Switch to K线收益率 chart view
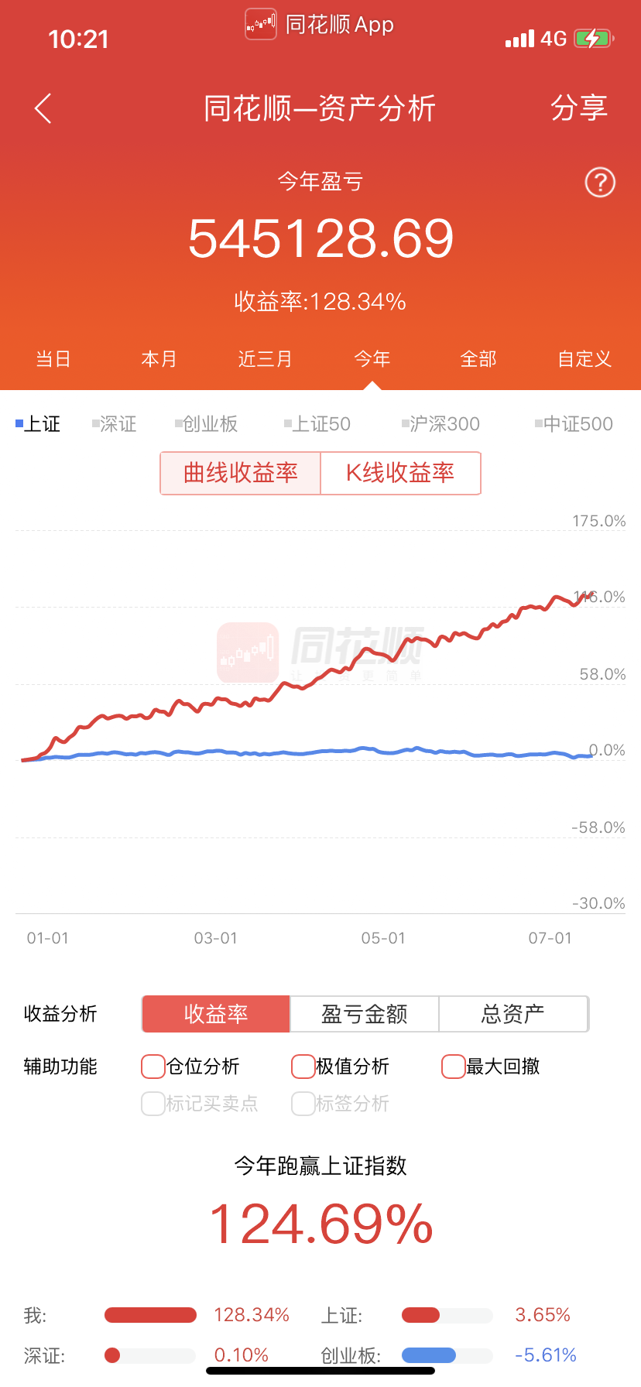 point(400,473)
